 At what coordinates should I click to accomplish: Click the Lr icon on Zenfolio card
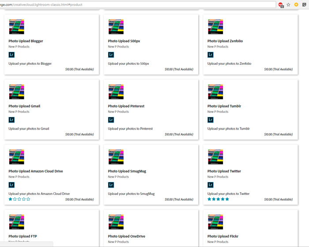[211, 55]
